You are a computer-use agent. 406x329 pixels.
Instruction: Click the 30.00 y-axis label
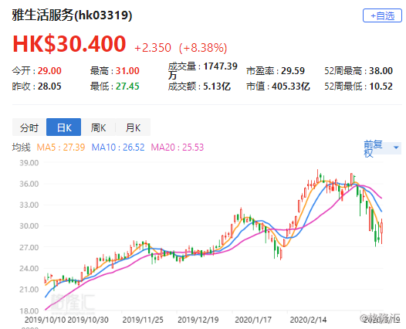(29, 226)
